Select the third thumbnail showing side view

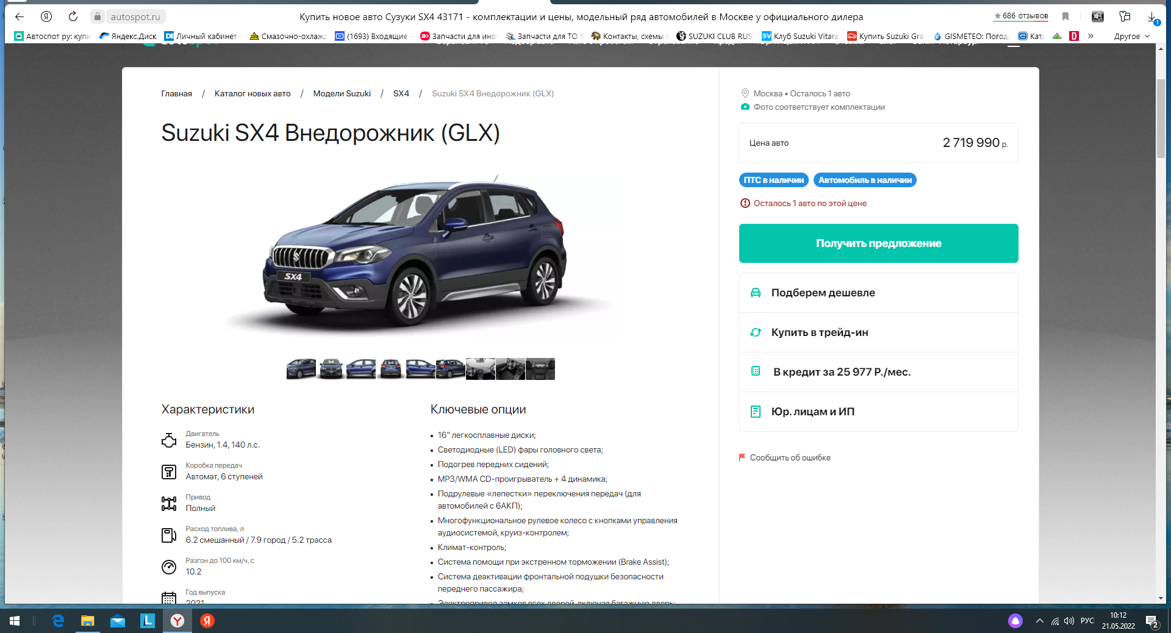[361, 369]
